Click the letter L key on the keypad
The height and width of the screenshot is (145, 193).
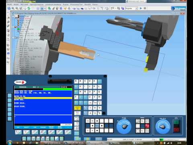tap(99, 87)
